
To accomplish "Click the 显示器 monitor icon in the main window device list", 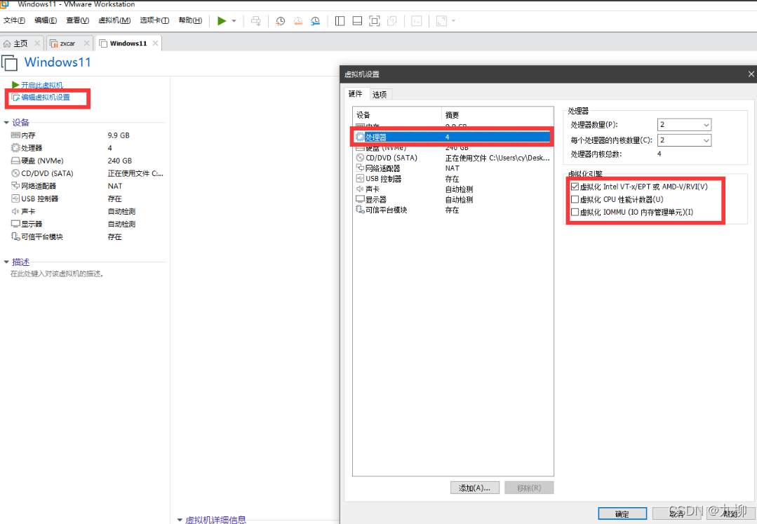I will (x=15, y=224).
